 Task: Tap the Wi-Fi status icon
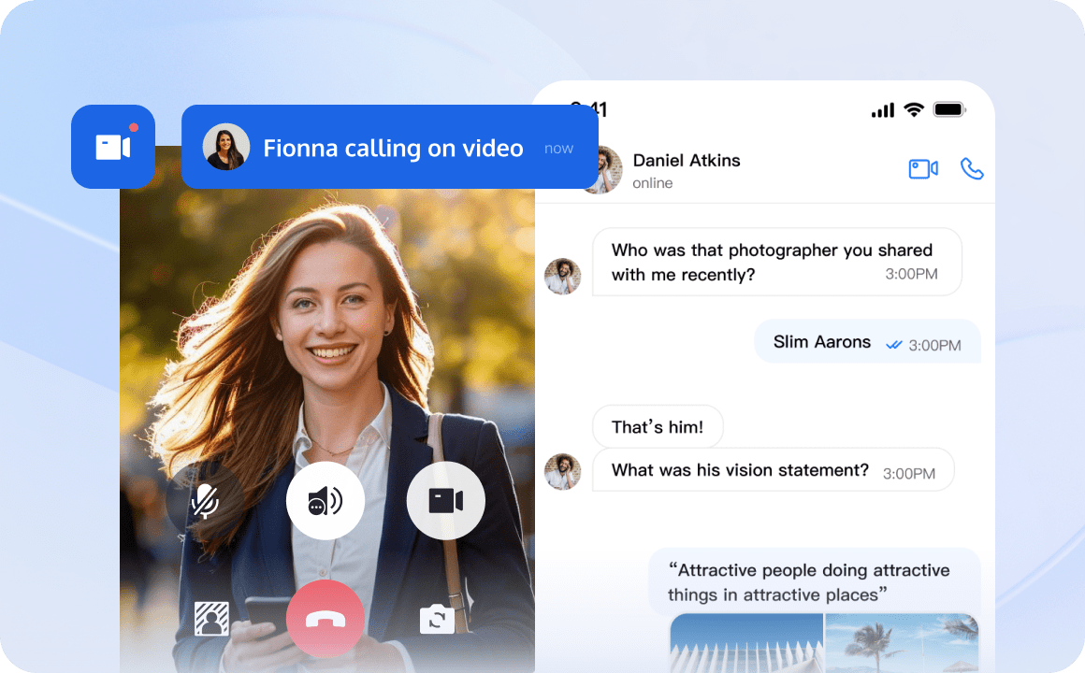(914, 109)
